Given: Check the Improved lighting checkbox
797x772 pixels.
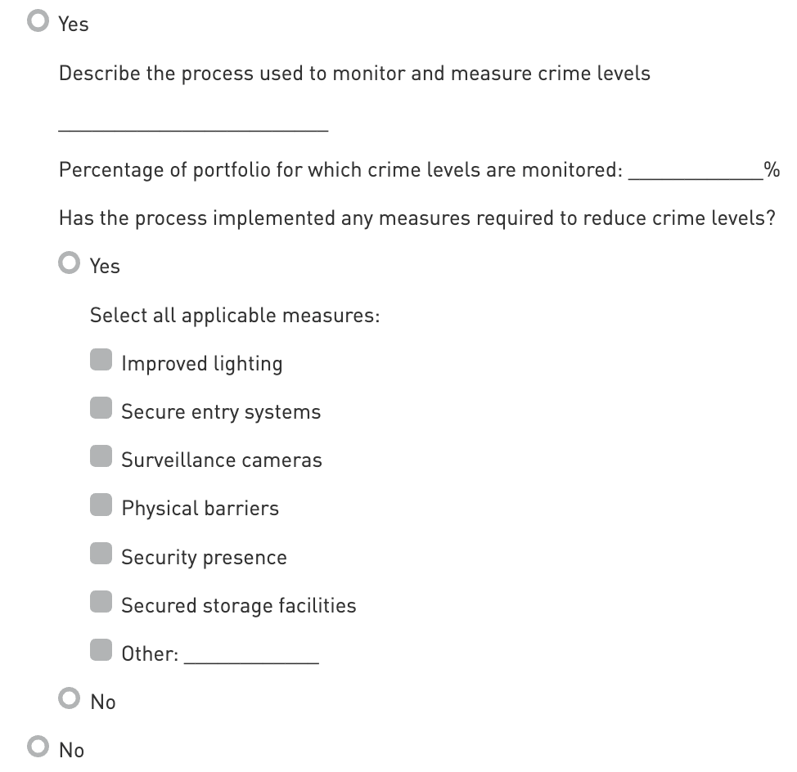Looking at the screenshot, I should click(x=101, y=361).
